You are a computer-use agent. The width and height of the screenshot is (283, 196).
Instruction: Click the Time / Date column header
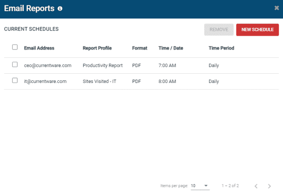[x=171, y=48]
